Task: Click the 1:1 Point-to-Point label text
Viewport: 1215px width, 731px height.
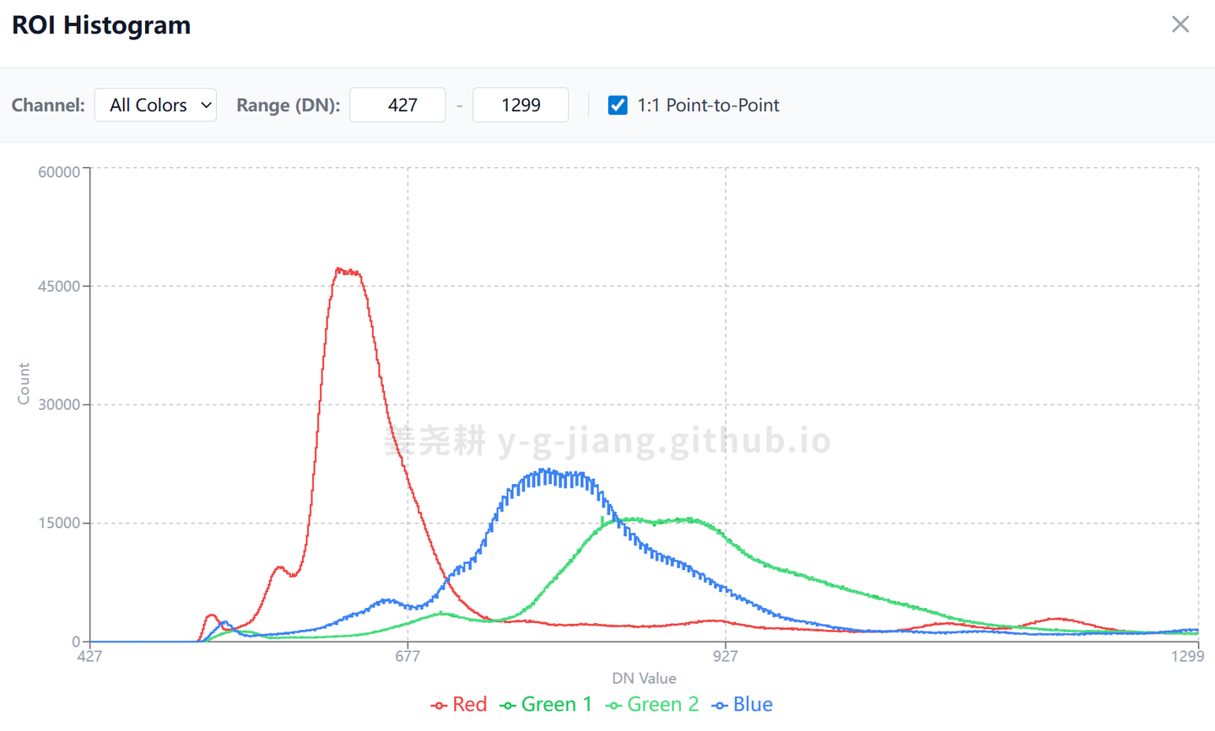Action: (x=708, y=105)
